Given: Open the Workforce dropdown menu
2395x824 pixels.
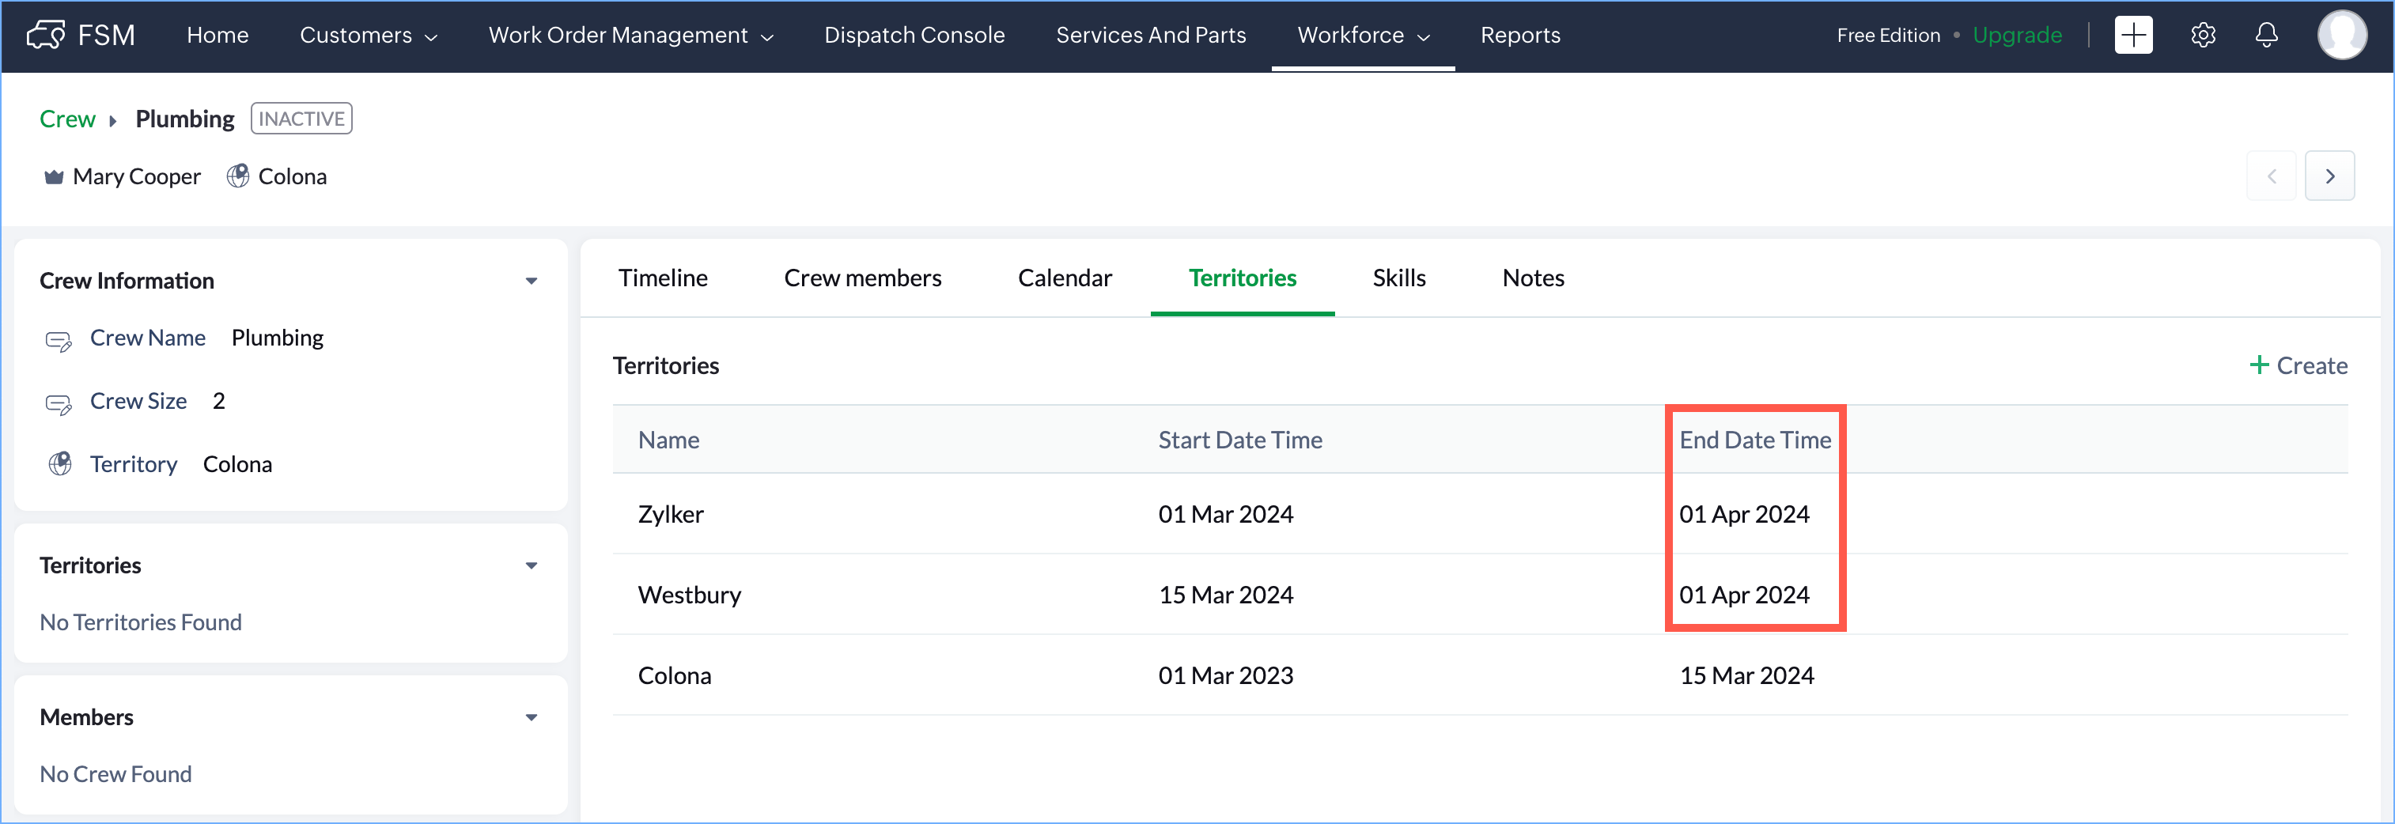Looking at the screenshot, I should click(x=1362, y=36).
